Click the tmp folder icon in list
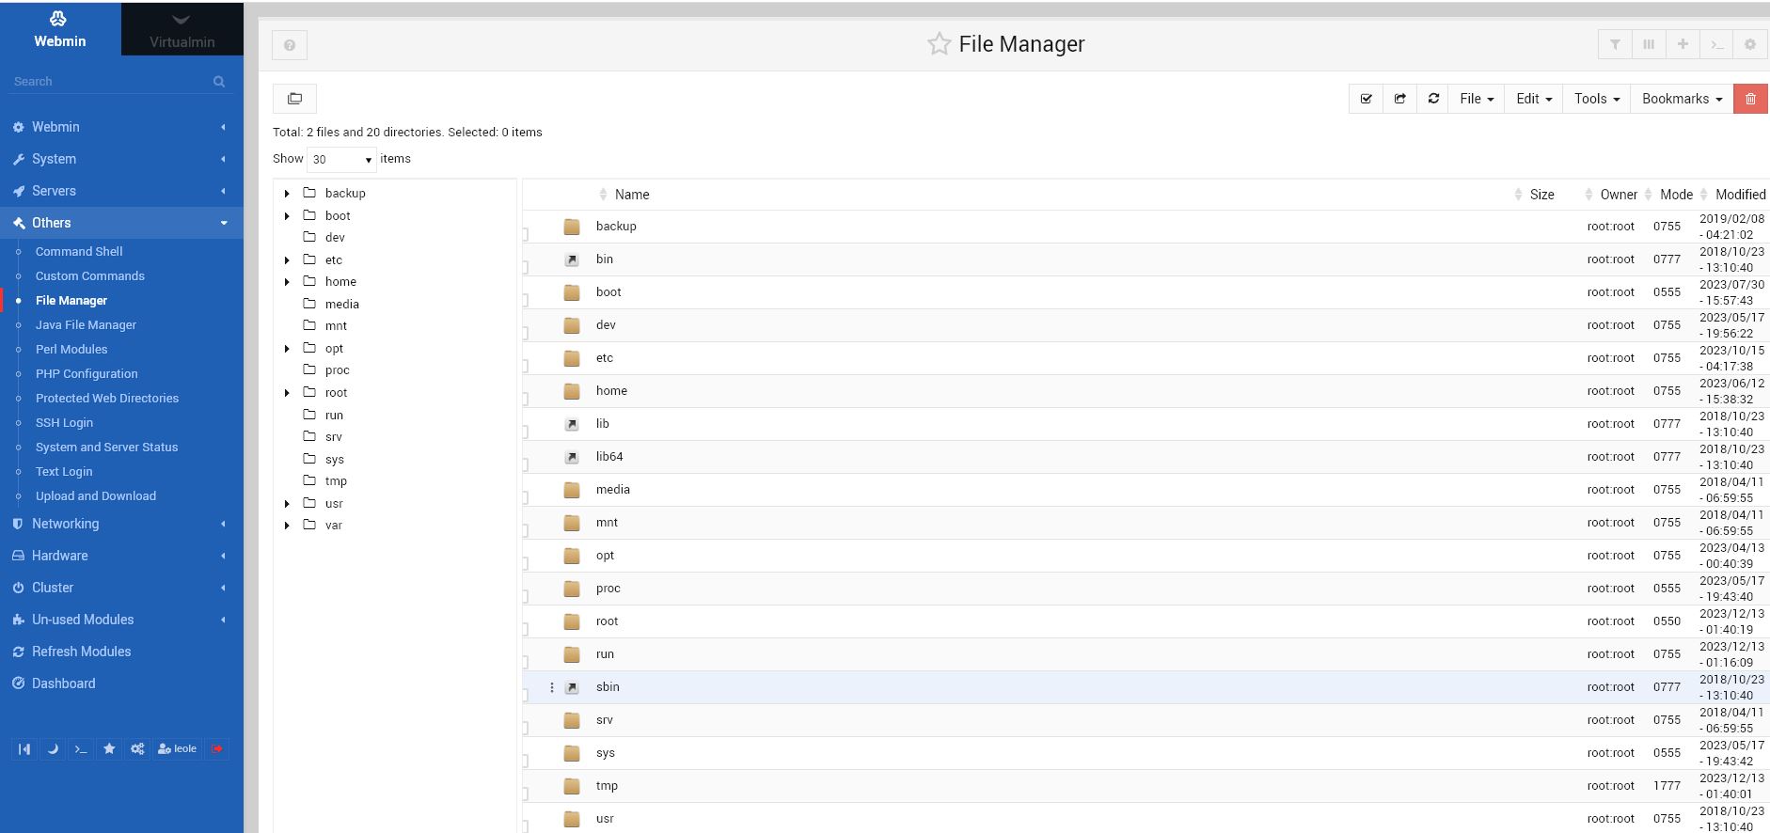Image resolution: width=1770 pixels, height=833 pixels. [571, 786]
